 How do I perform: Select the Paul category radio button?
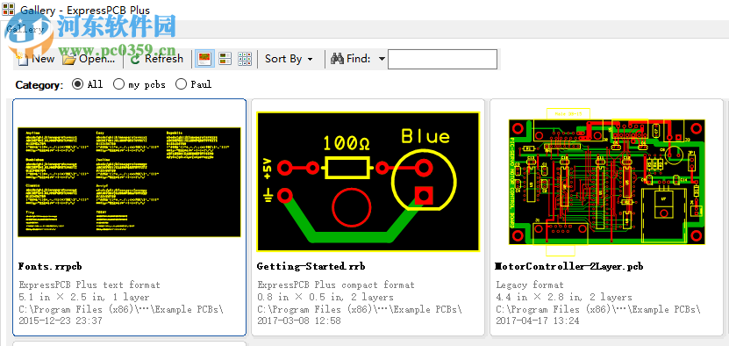pyautogui.click(x=182, y=84)
